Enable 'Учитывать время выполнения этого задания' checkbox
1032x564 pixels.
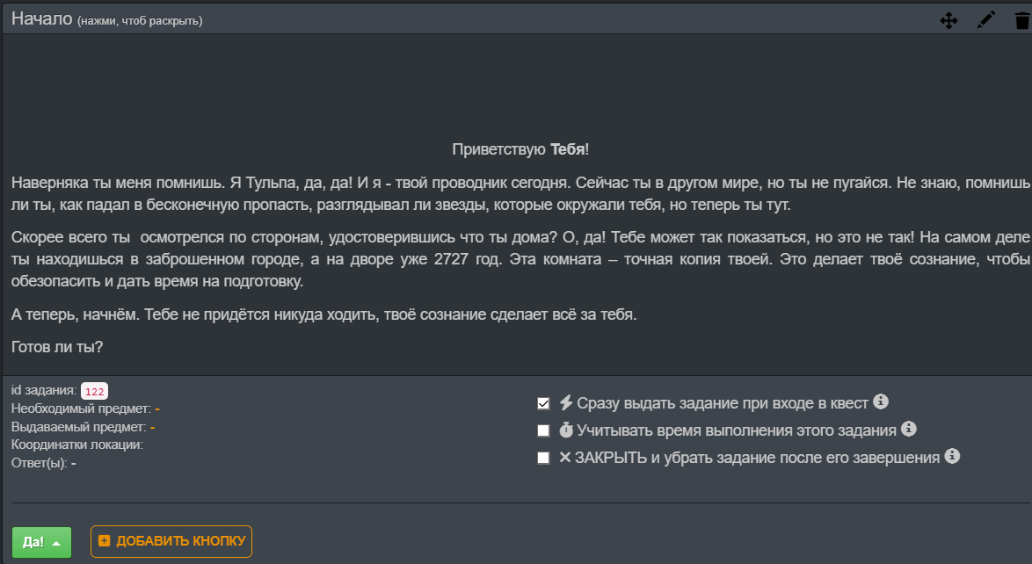point(543,430)
